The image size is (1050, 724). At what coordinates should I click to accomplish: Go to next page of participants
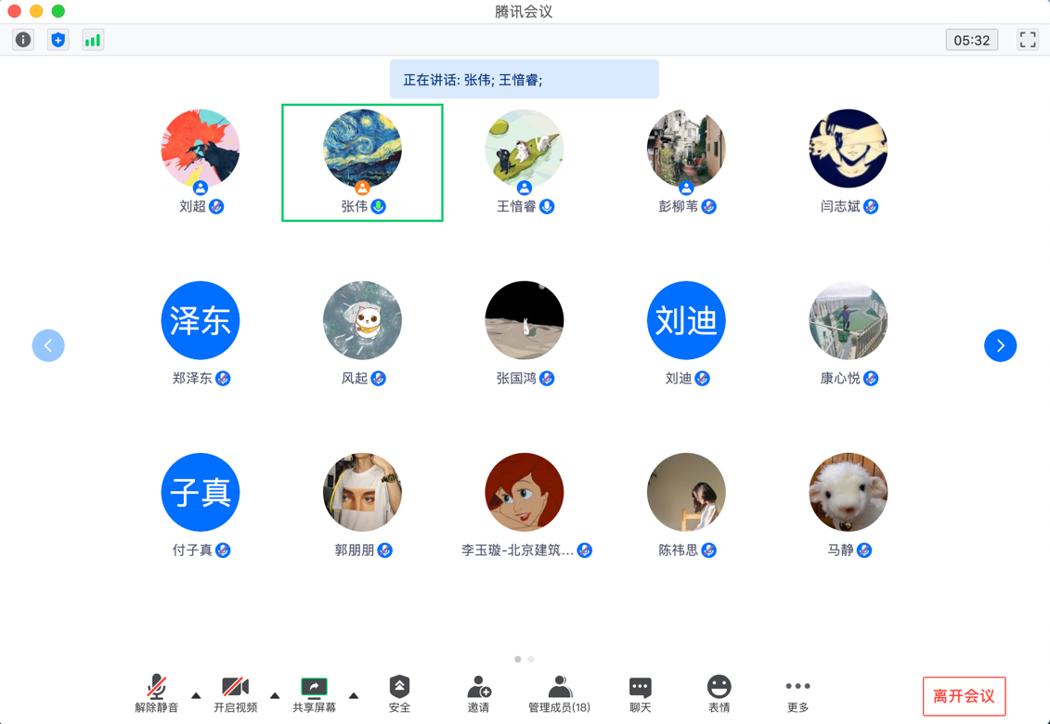click(1000, 345)
